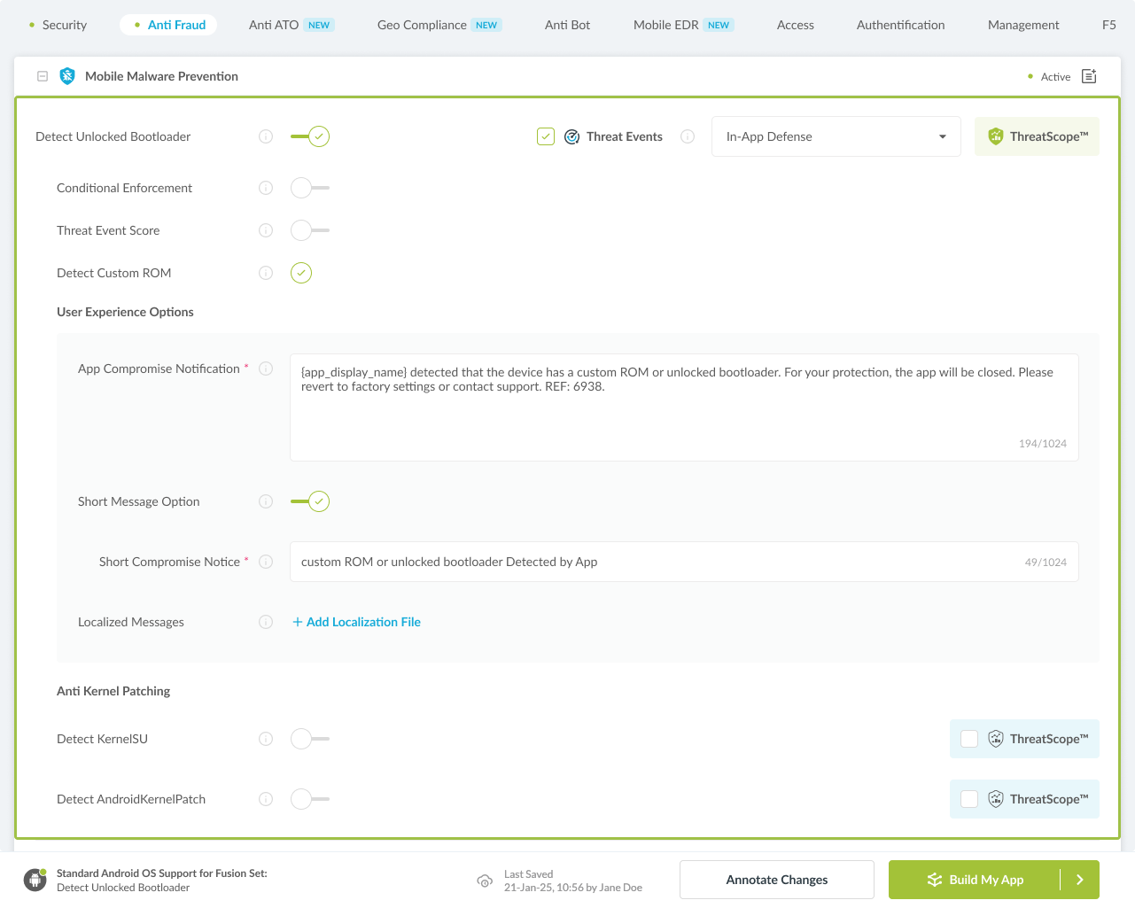This screenshot has width=1135, height=908.
Task: Click the Mobile Malware Prevention shield icon
Action: pos(67,76)
